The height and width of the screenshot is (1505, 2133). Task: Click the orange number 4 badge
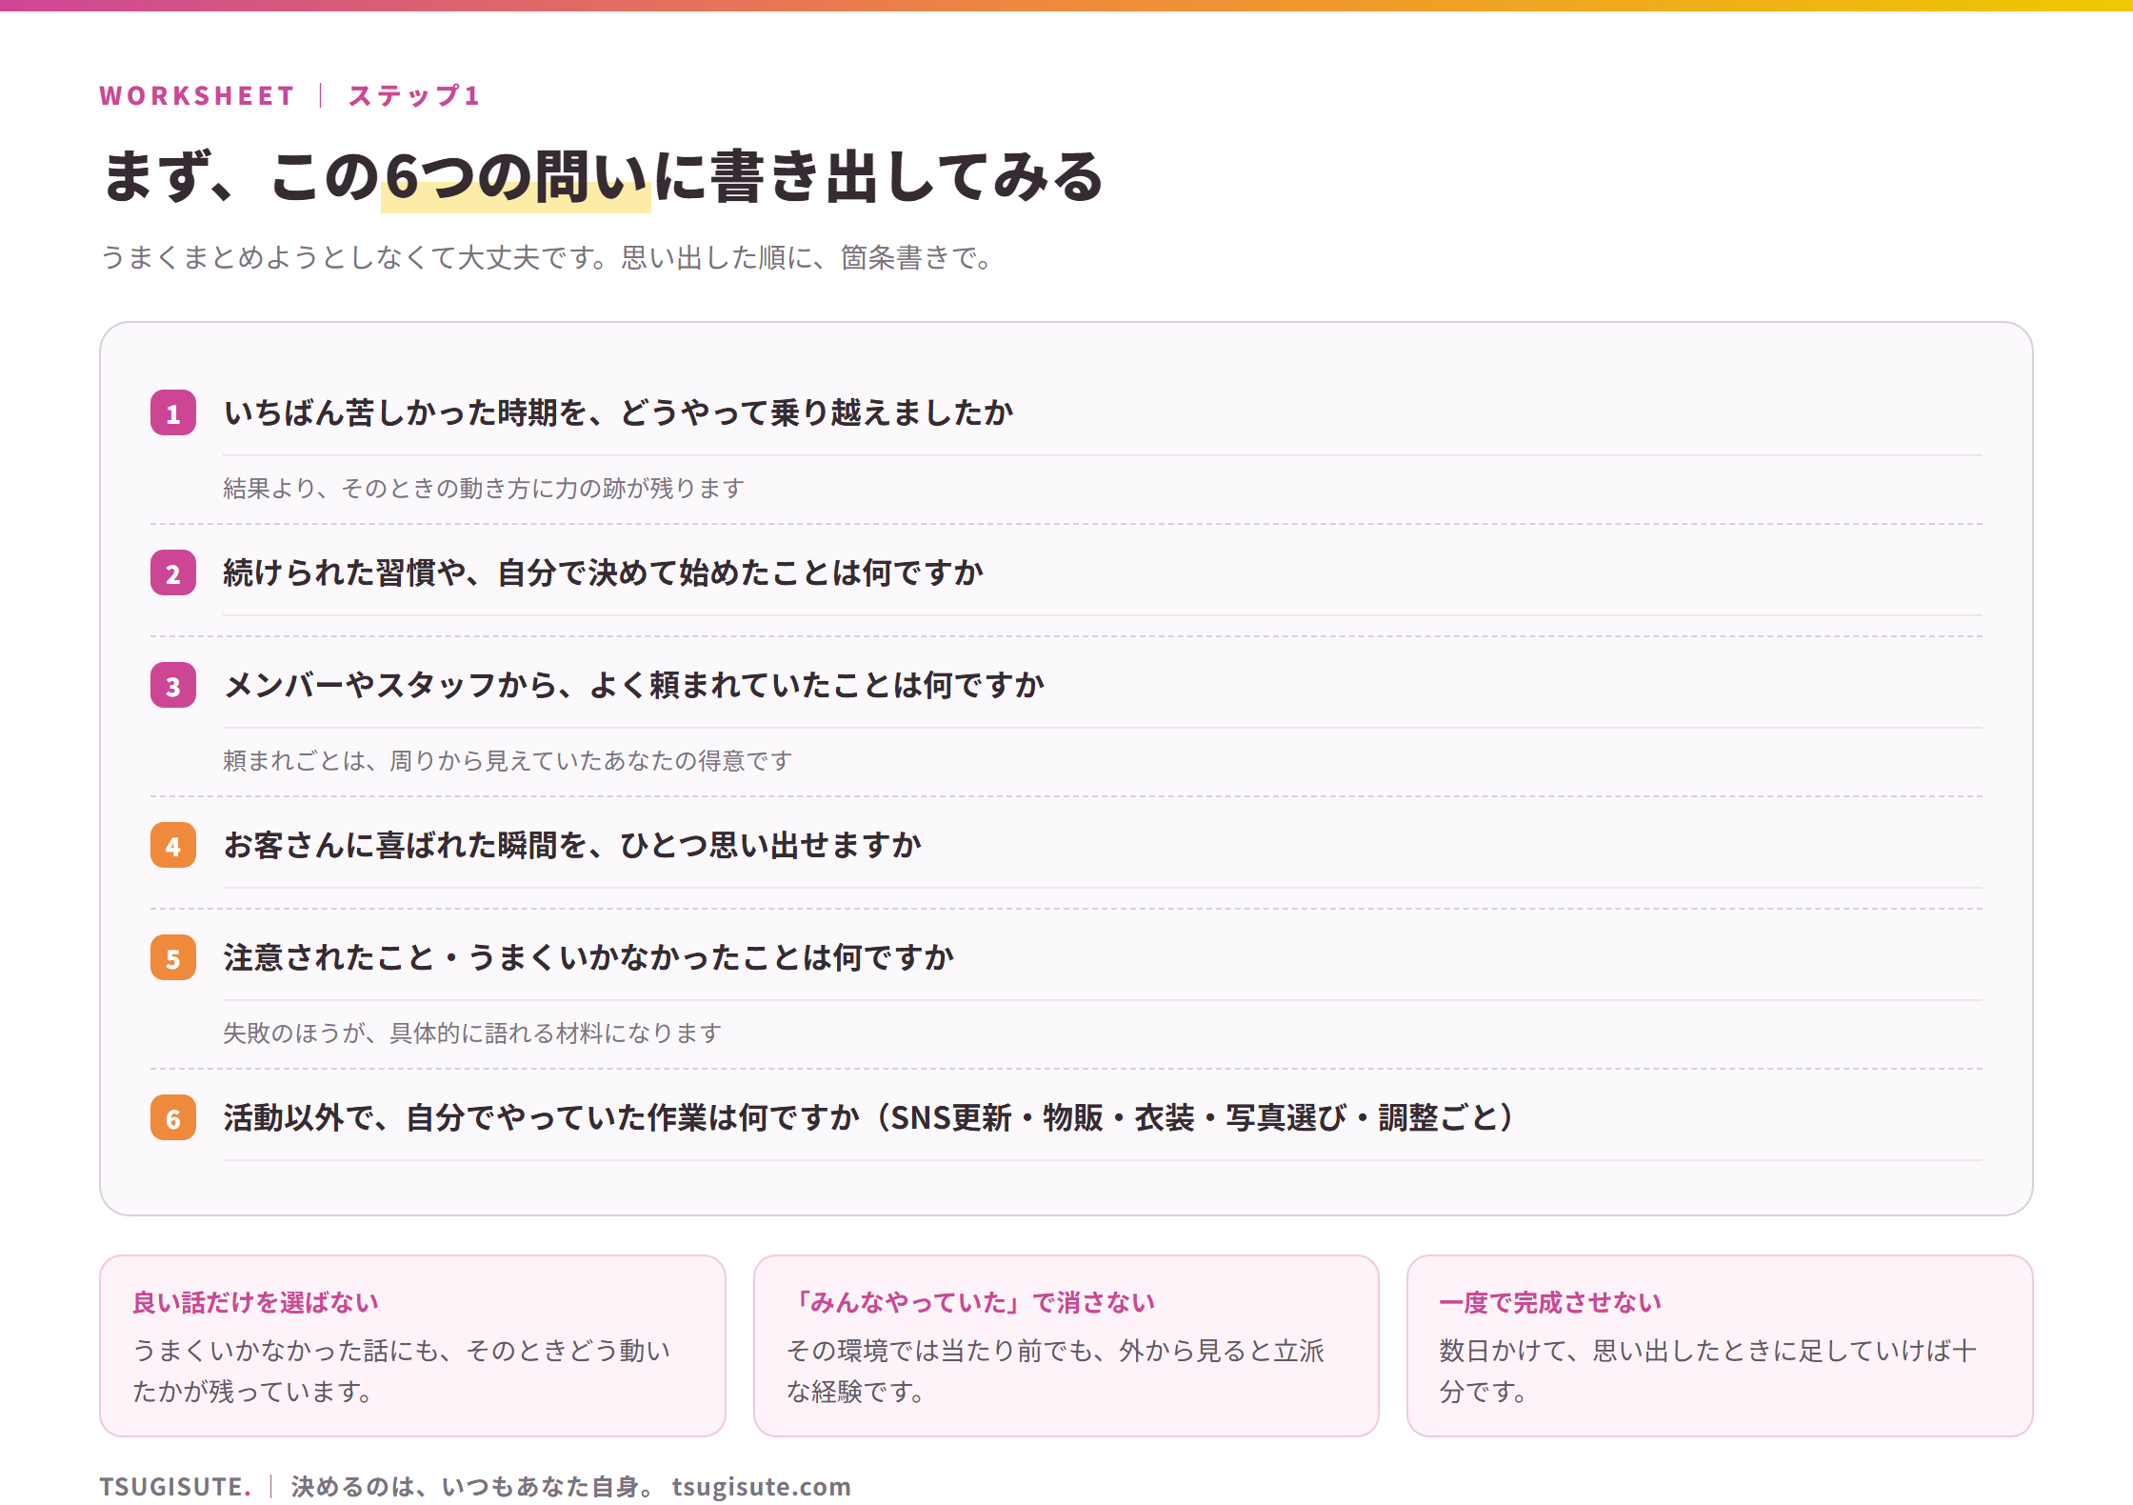tap(173, 845)
